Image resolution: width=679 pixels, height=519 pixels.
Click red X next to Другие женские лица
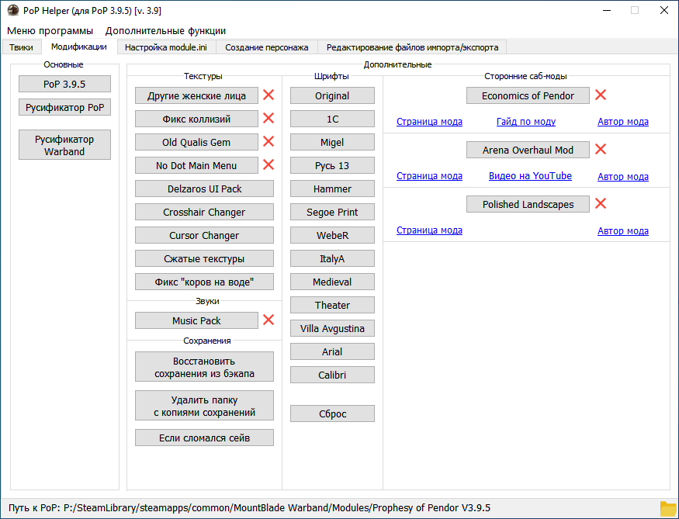(268, 95)
